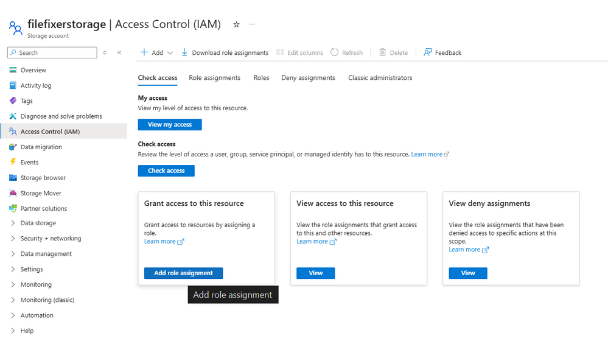Switch to the Check access tab

click(x=158, y=78)
